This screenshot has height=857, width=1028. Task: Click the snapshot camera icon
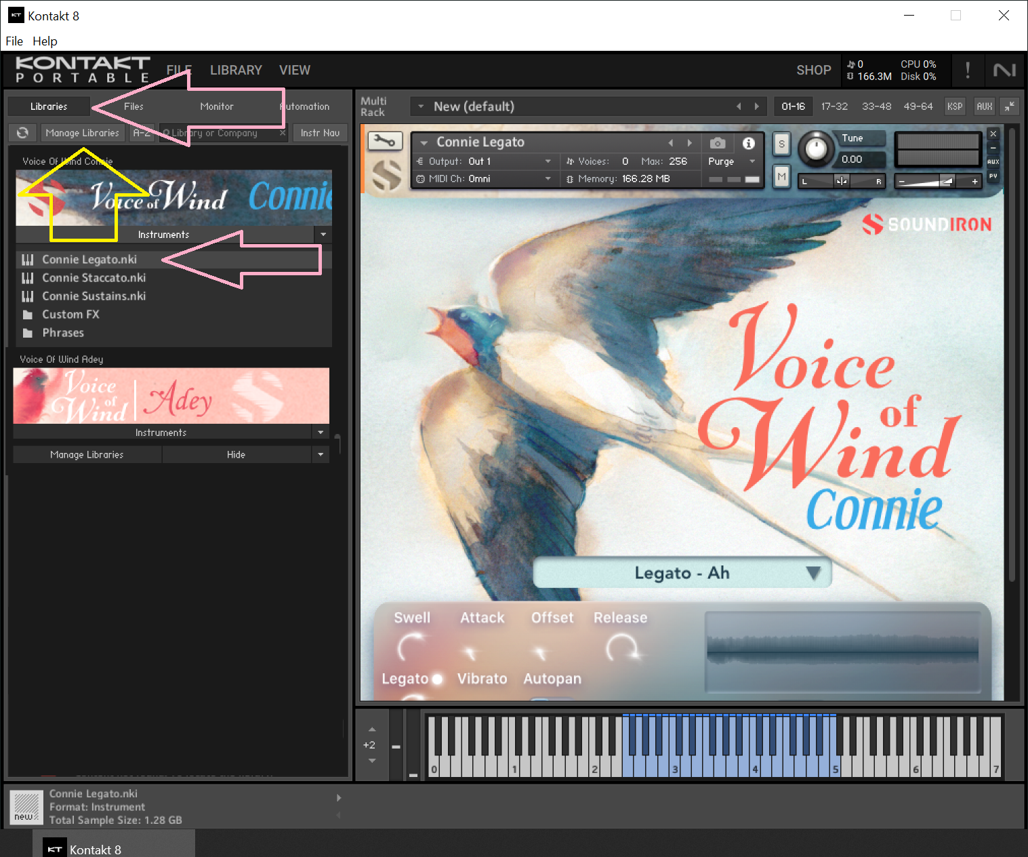pyautogui.click(x=718, y=143)
